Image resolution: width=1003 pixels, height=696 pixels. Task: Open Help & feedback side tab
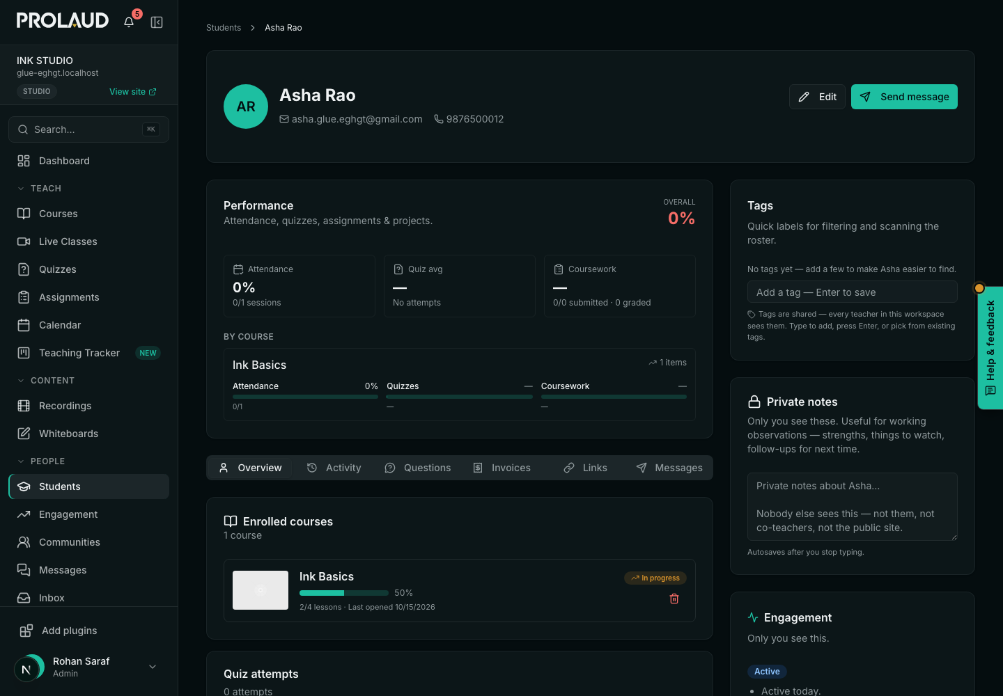pyautogui.click(x=990, y=348)
